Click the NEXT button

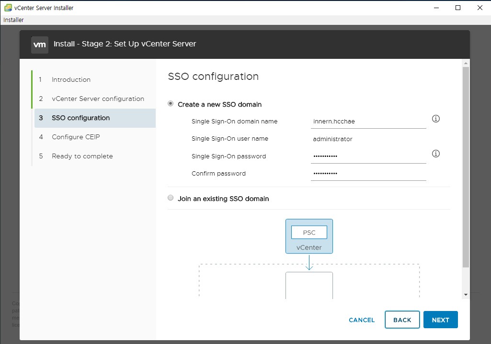click(441, 320)
